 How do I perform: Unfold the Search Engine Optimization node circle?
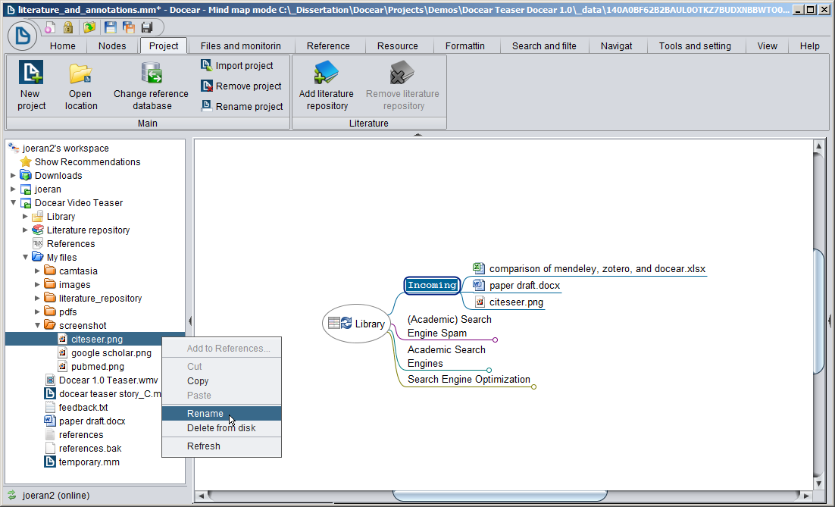click(x=533, y=387)
